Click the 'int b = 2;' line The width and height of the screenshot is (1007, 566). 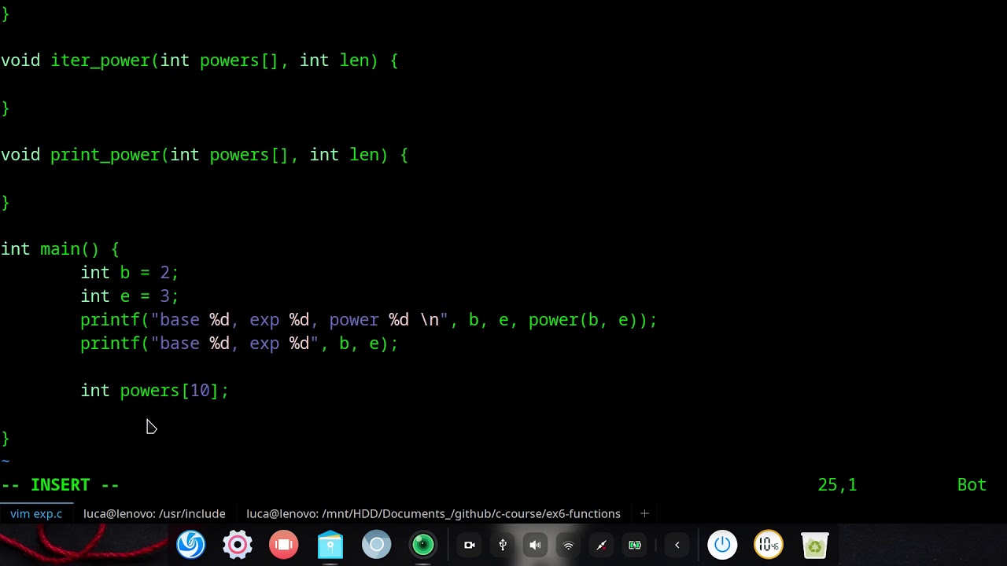(x=130, y=273)
